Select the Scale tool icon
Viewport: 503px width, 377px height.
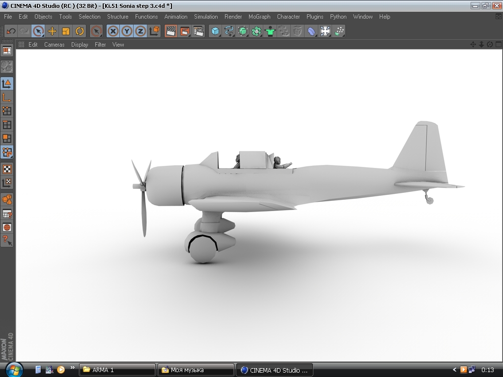pos(66,31)
